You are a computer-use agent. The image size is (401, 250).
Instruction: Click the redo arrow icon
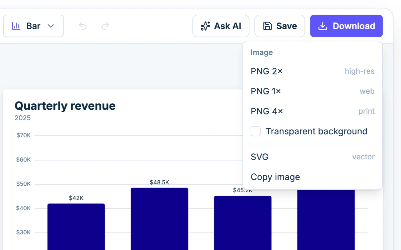pos(105,26)
